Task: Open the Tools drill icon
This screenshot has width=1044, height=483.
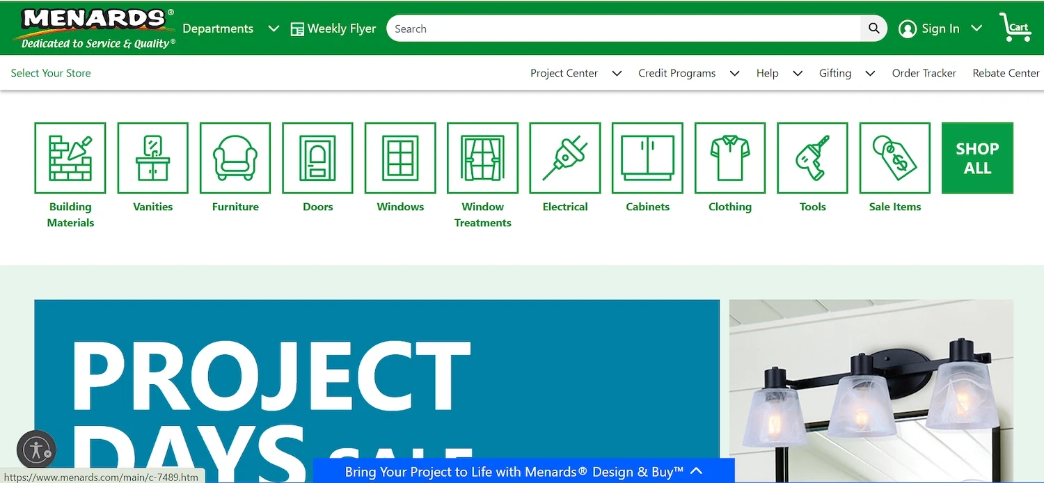Action: (813, 158)
